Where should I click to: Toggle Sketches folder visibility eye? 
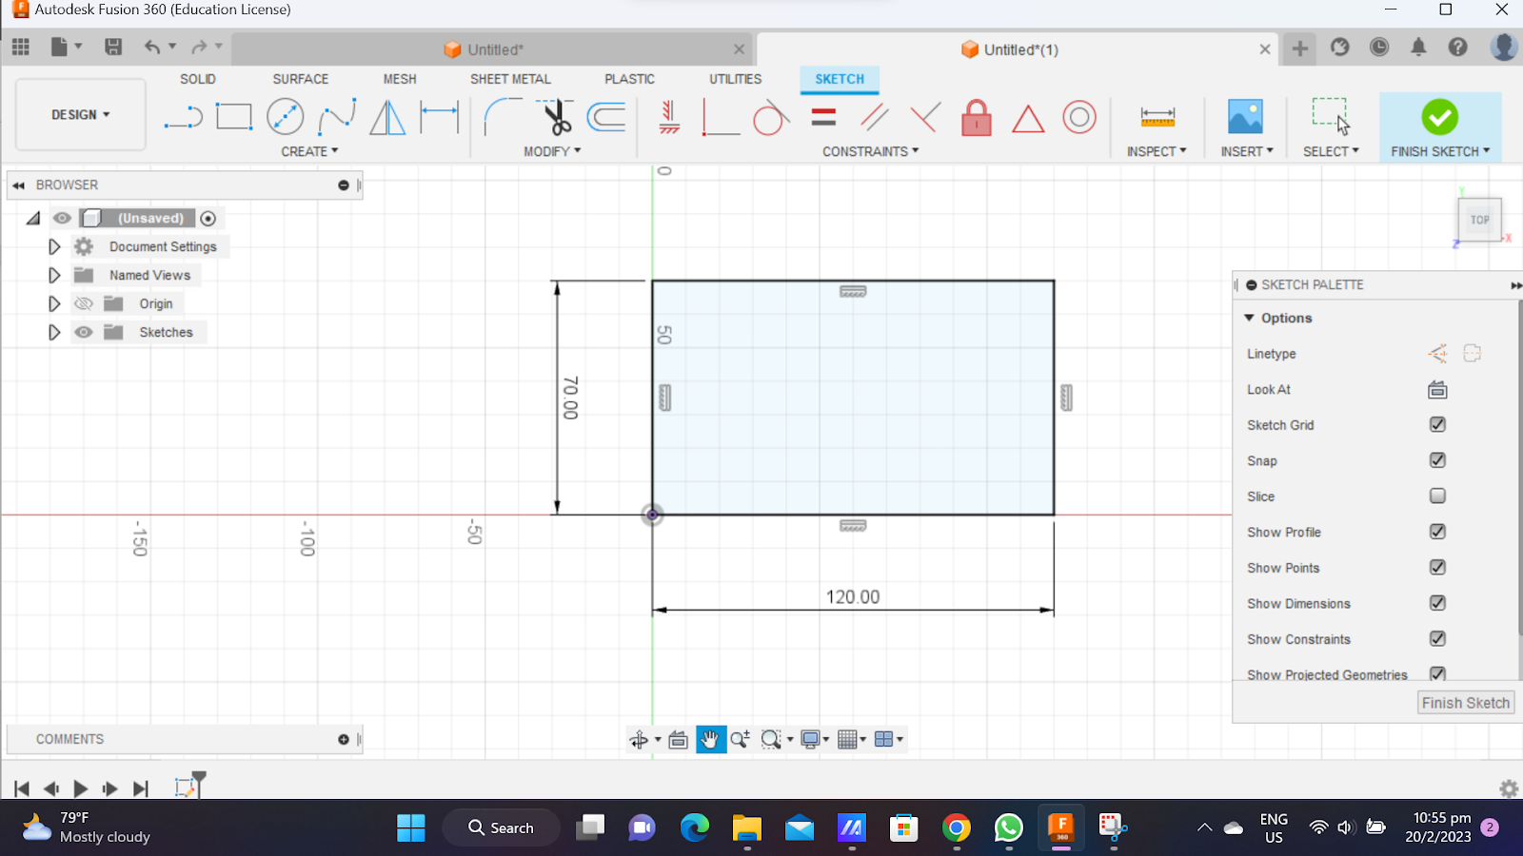(x=84, y=332)
